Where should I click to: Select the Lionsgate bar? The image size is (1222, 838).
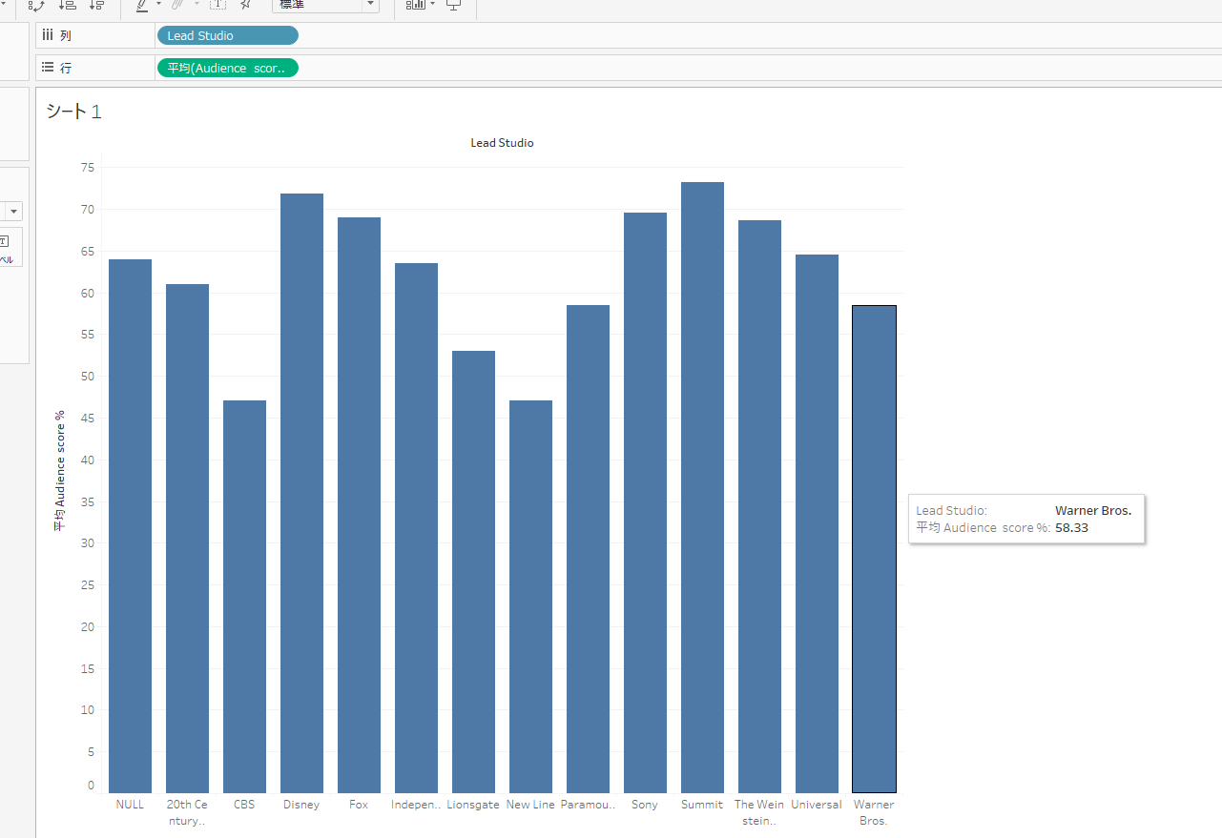[x=473, y=572]
